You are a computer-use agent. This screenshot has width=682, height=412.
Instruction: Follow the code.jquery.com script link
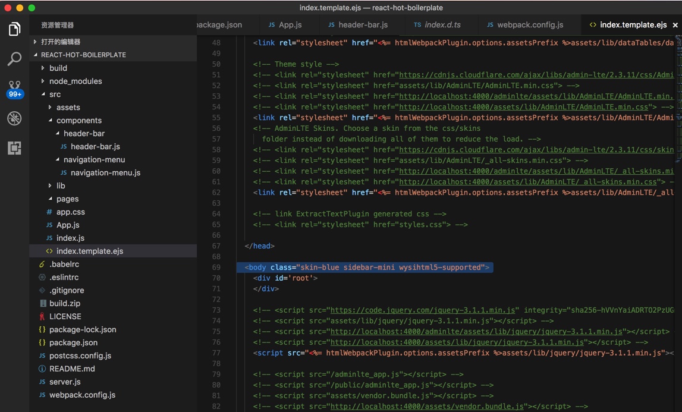click(x=422, y=310)
